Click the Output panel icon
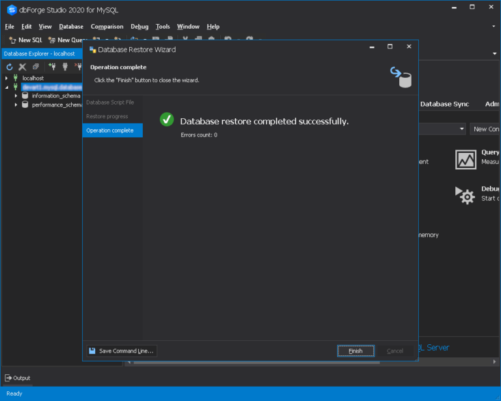 pos(8,378)
